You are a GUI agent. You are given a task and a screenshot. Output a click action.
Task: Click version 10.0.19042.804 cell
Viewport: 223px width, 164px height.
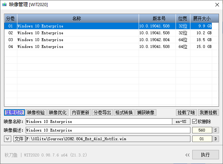(157, 40)
